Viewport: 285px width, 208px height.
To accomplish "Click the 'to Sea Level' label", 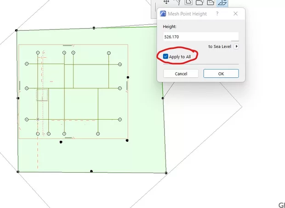I will pos(220,46).
